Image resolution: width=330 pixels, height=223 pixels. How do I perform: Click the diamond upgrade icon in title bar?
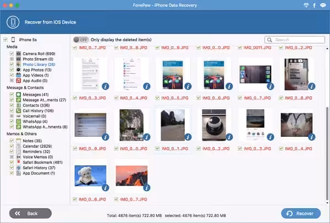(x=306, y=5)
